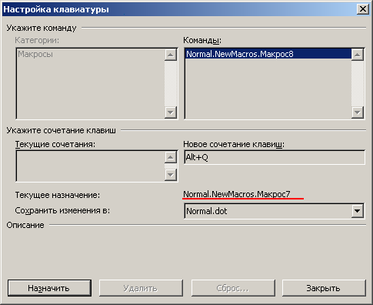Open the Normal.dot save location dropdown

pos(357,211)
